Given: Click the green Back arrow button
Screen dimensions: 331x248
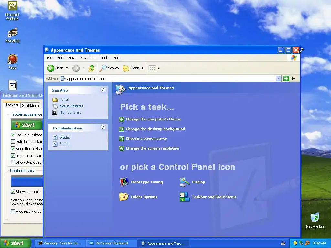Looking at the screenshot, I should pos(51,68).
